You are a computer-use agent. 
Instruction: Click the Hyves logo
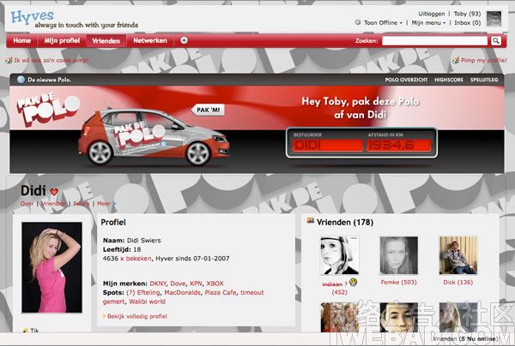tap(32, 17)
